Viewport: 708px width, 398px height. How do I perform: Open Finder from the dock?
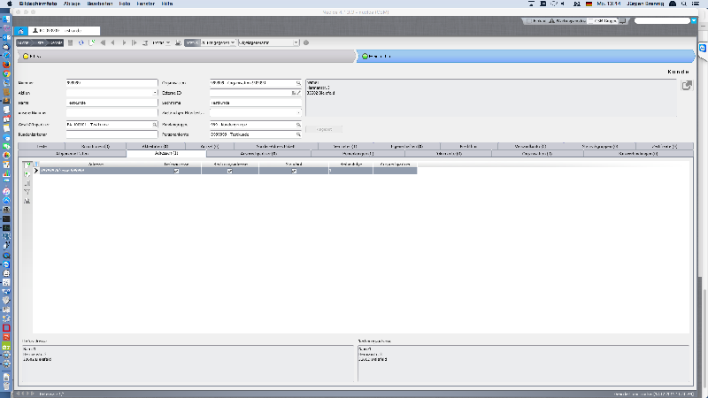pos(6,19)
